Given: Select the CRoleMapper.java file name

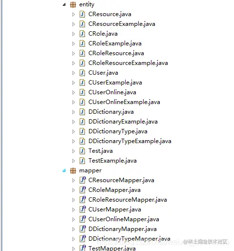Looking at the screenshot, I should (114, 190).
